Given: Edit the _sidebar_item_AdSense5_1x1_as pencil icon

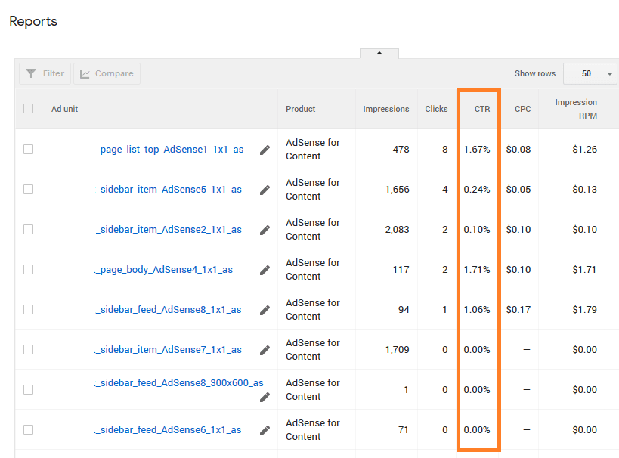Looking at the screenshot, I should click(265, 190).
